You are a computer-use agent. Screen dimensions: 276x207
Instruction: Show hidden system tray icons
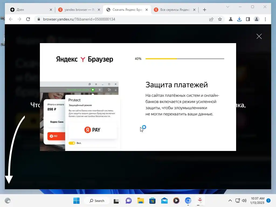tap(230, 201)
